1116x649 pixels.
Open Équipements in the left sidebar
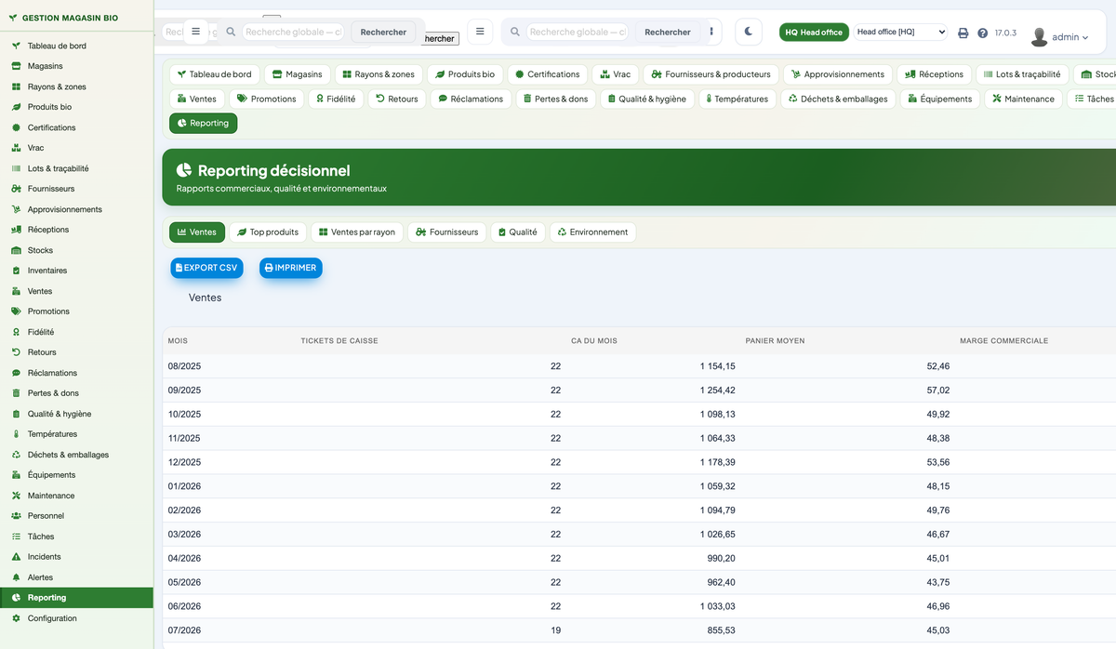point(76,475)
